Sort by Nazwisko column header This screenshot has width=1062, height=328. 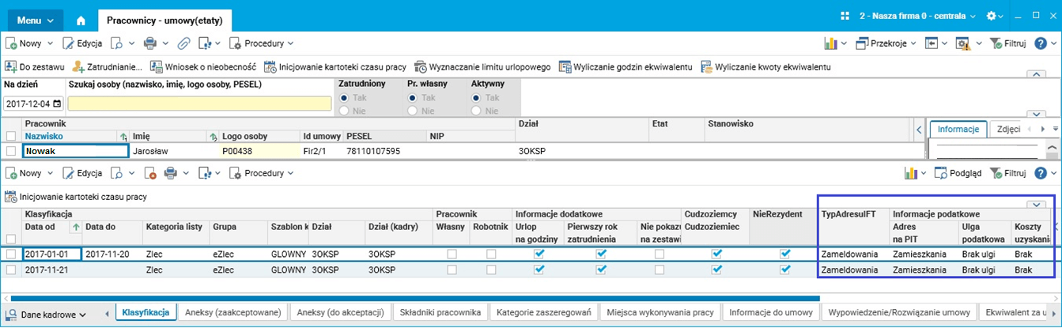click(43, 136)
